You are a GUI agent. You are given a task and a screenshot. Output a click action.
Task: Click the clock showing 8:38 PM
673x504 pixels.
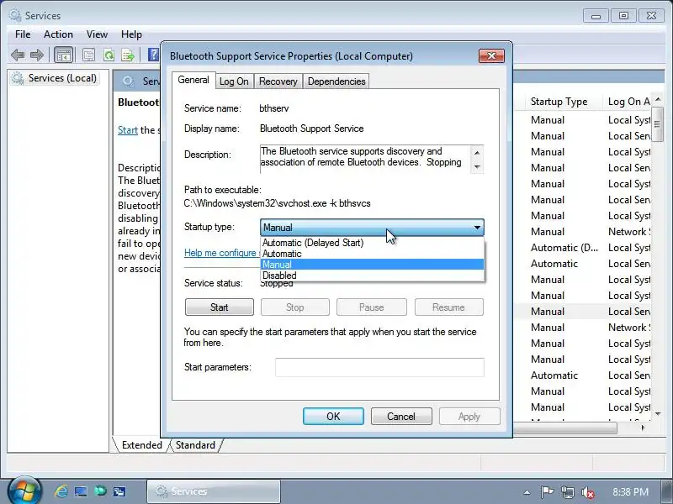(630, 492)
